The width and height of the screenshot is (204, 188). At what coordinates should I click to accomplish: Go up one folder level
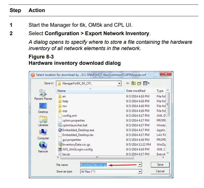point(133,83)
